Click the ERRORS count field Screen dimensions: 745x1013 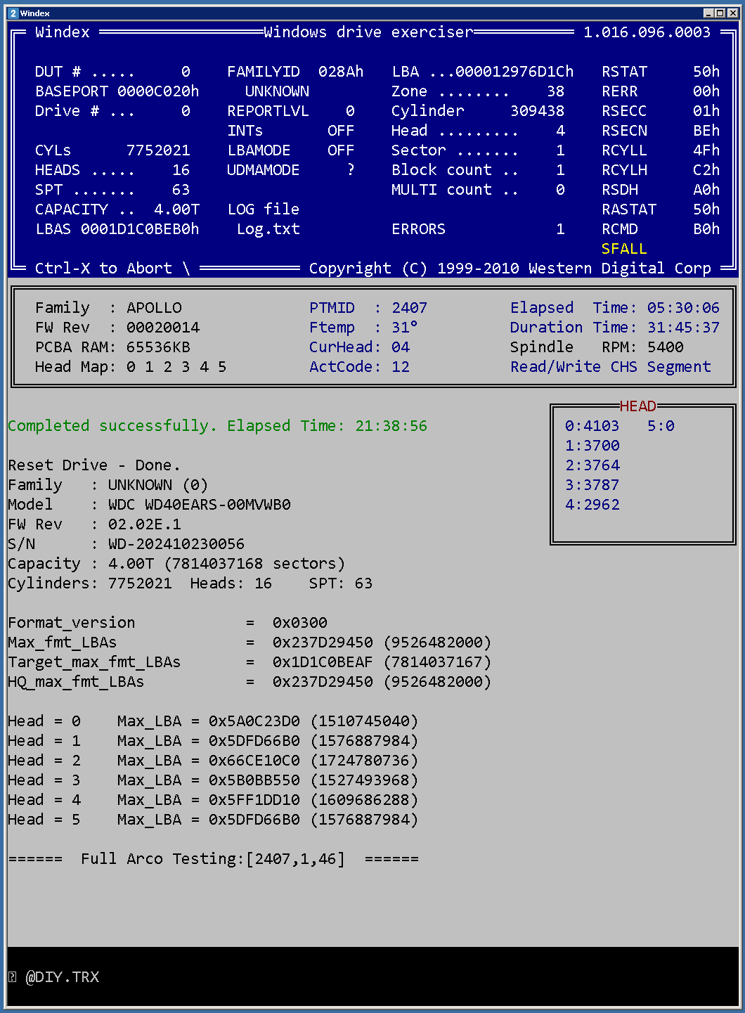478,229
